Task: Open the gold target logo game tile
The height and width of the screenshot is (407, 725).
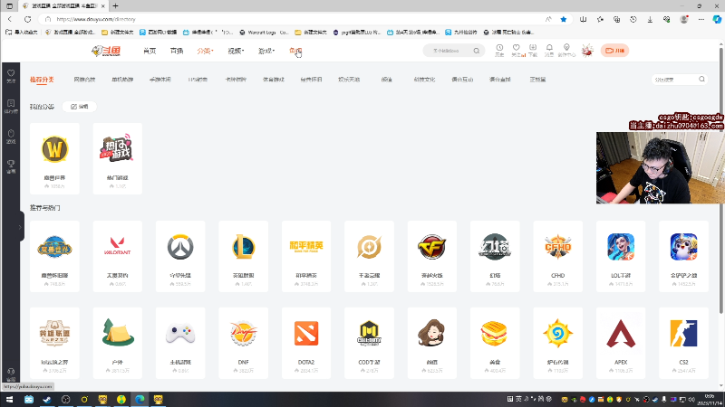Action: [369, 256]
